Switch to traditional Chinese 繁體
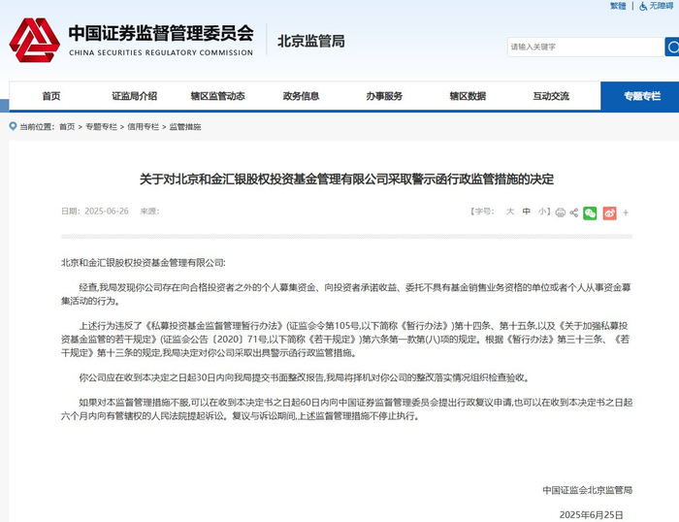The width and height of the screenshot is (679, 522). click(x=618, y=6)
